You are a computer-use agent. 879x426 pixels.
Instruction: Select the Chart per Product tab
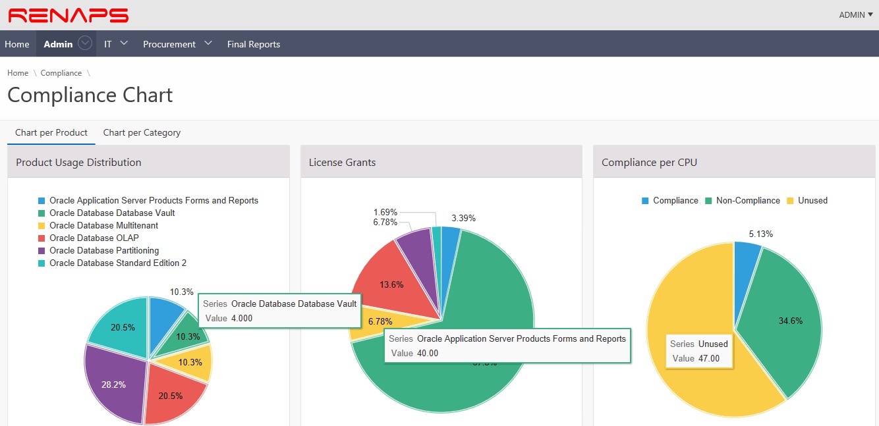(51, 132)
